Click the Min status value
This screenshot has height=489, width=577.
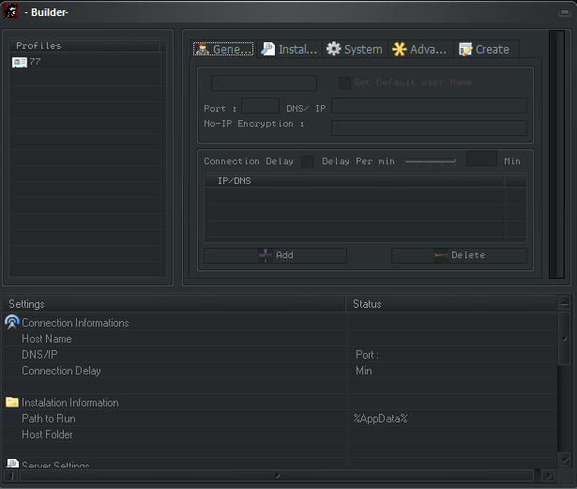[x=364, y=371]
